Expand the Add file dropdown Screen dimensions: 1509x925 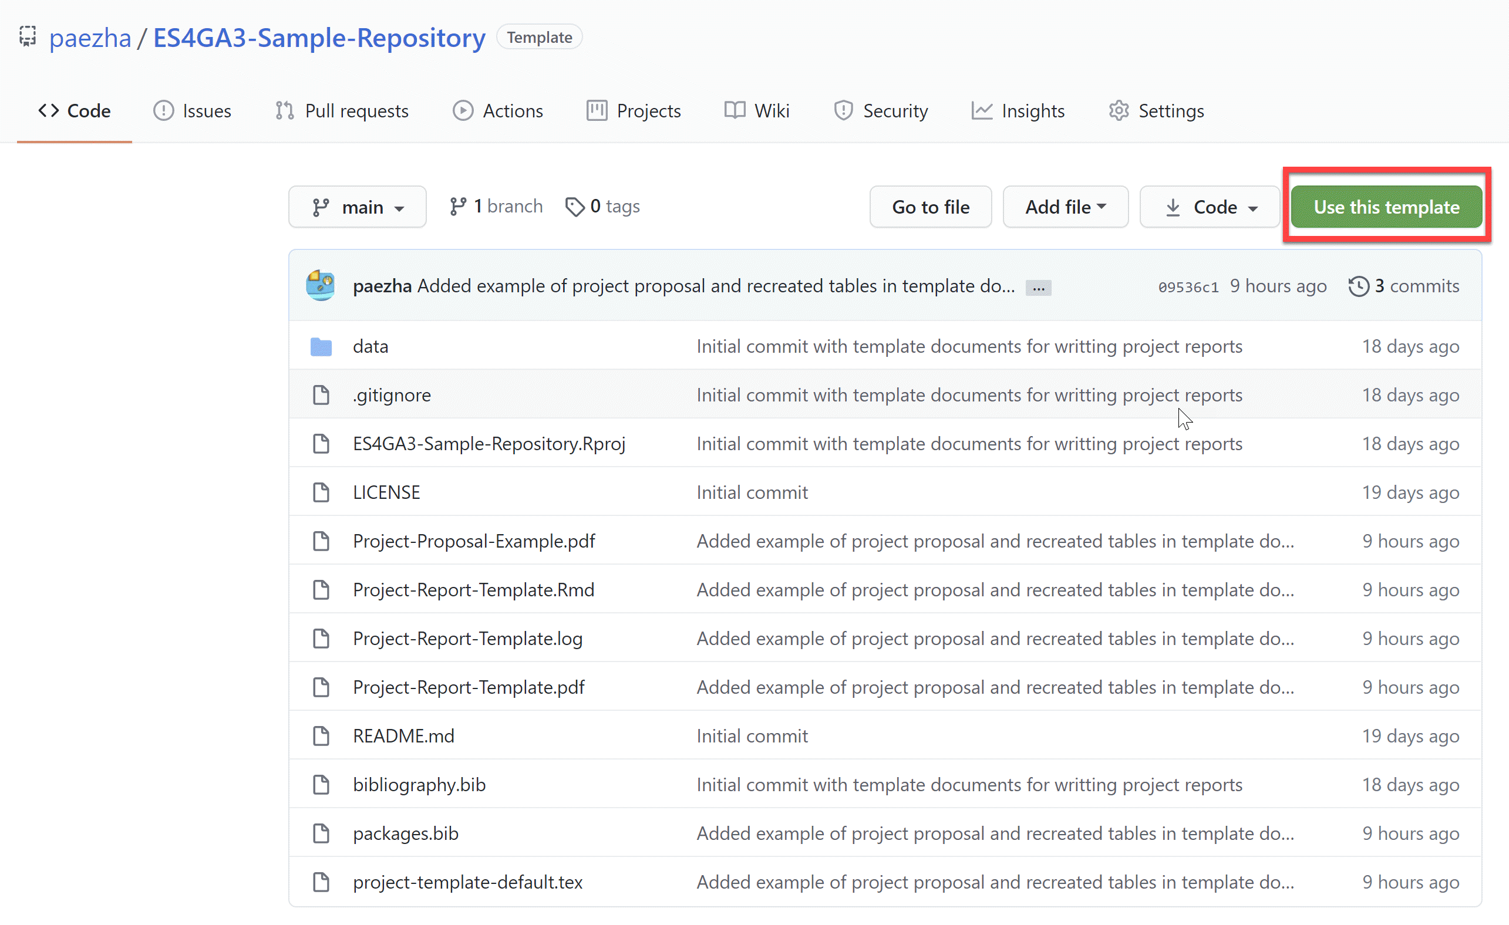tap(1065, 207)
